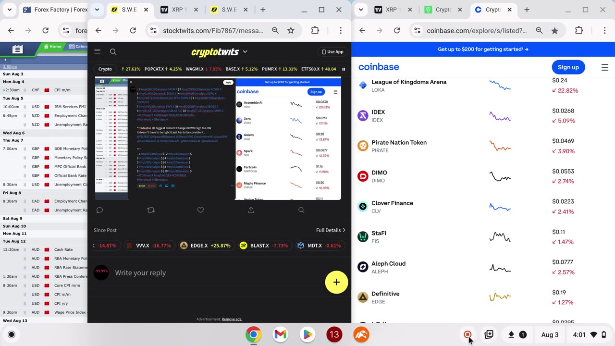Click zoom icon in Coinbase address bar
Image resolution: width=615 pixels, height=346 pixels.
[539, 30]
